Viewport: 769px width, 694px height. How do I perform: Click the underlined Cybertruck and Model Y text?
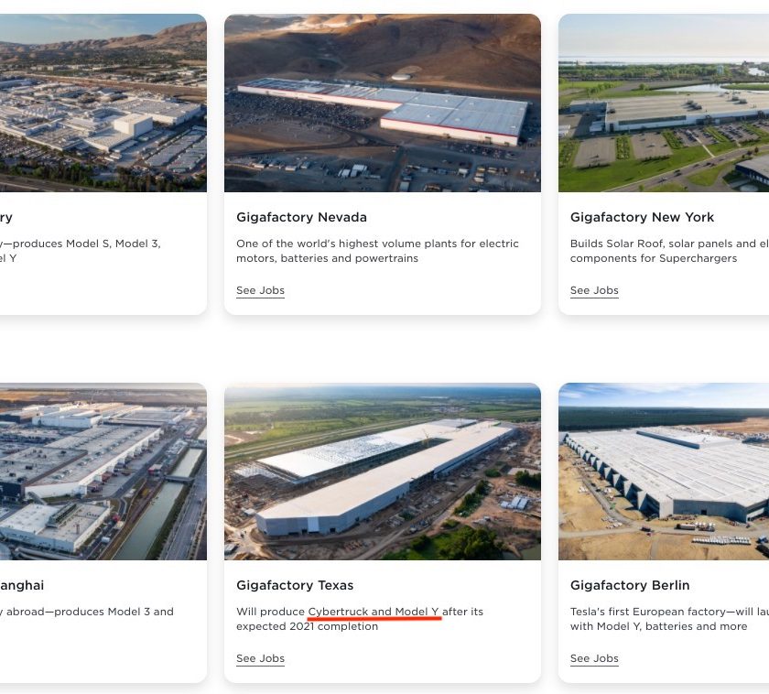pos(374,612)
